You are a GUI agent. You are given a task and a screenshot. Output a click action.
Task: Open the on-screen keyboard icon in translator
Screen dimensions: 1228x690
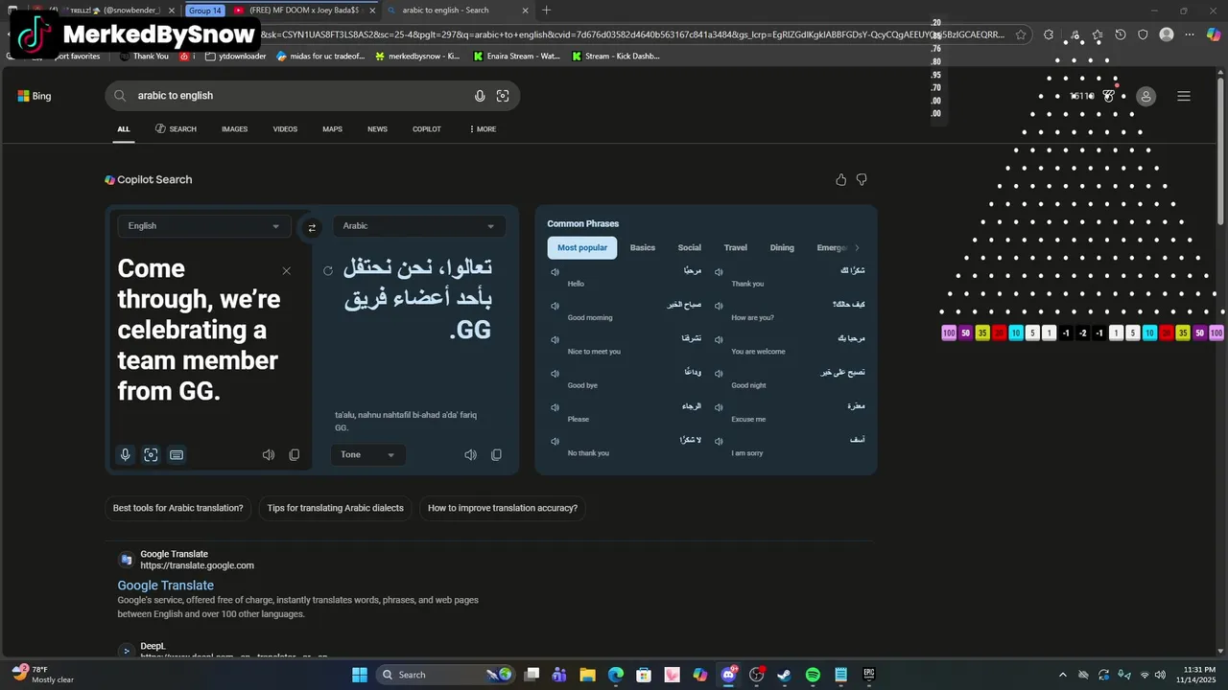click(177, 455)
